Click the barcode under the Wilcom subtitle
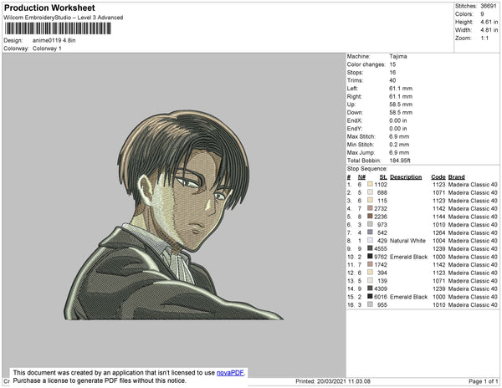Image resolution: width=502 pixels, height=388 pixels. 58,28
